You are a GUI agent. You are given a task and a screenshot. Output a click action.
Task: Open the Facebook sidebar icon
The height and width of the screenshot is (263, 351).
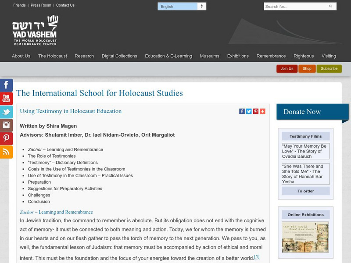pos(6,85)
